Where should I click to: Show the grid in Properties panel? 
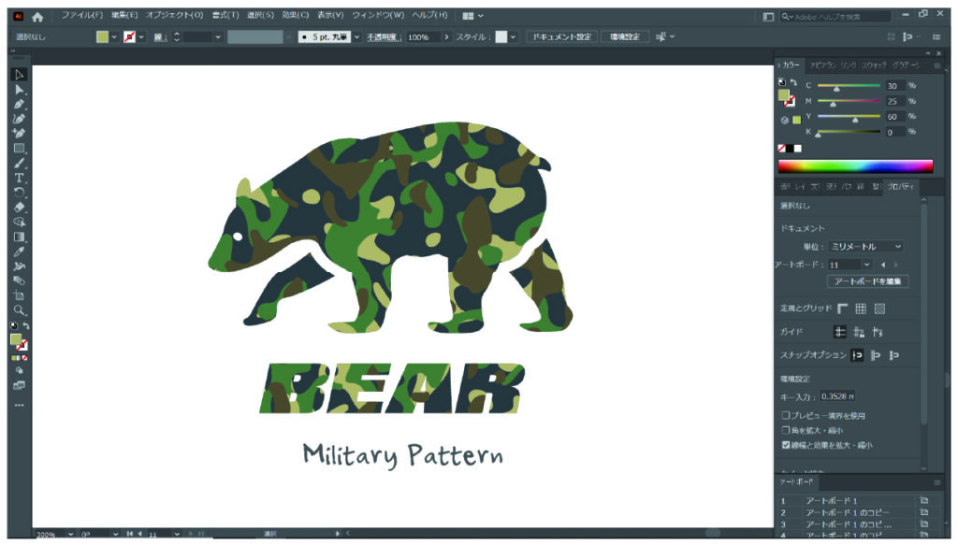(x=861, y=308)
